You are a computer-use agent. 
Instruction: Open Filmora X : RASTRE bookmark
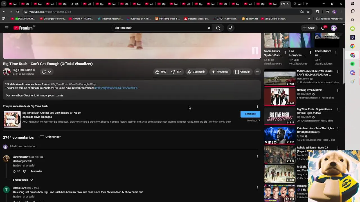click(81, 19)
